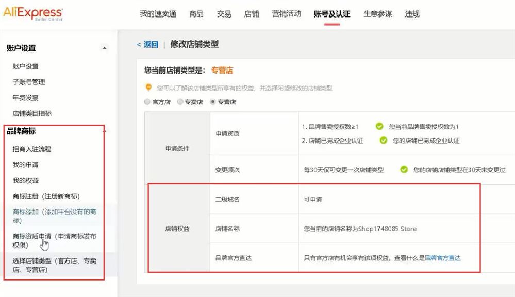Viewport: 515px width, 297px height.
Task: Click the 账户设置 section header text
Action: (21, 48)
